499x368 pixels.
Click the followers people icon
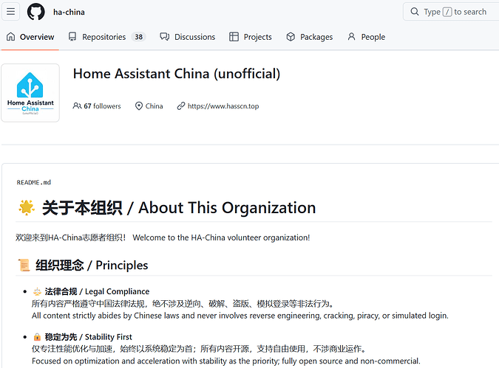click(x=77, y=105)
